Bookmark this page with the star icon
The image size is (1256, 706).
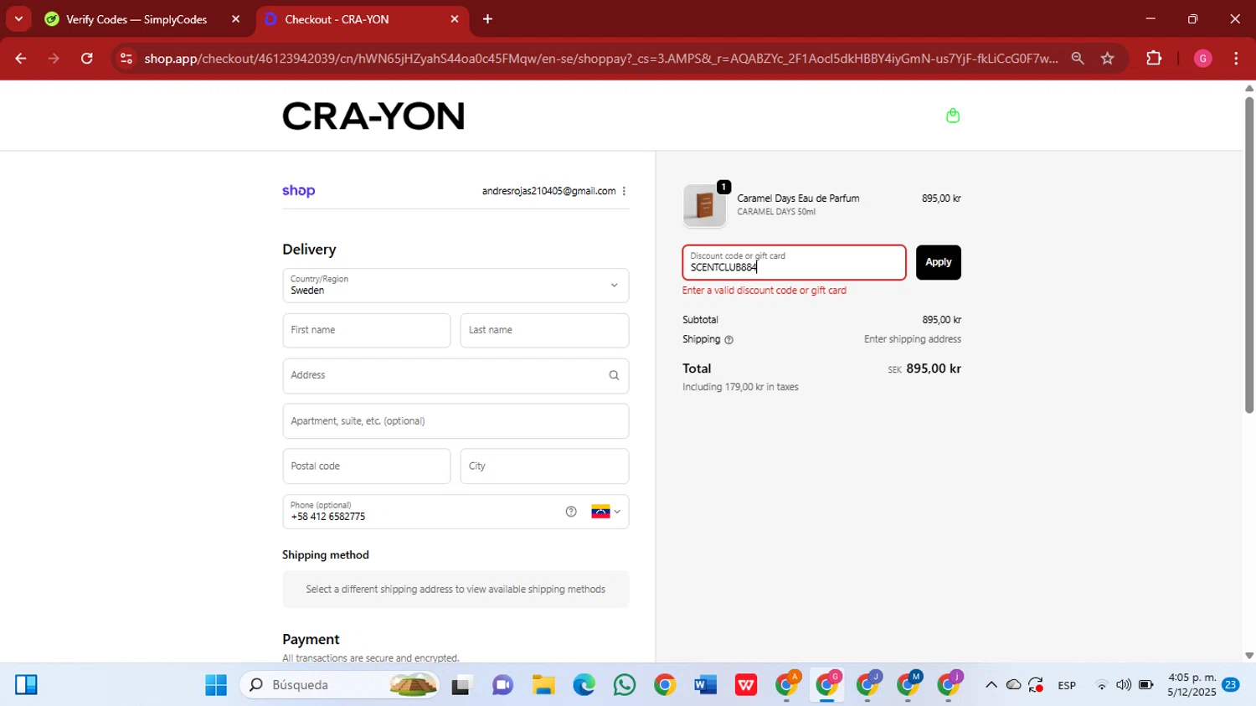[1108, 59]
